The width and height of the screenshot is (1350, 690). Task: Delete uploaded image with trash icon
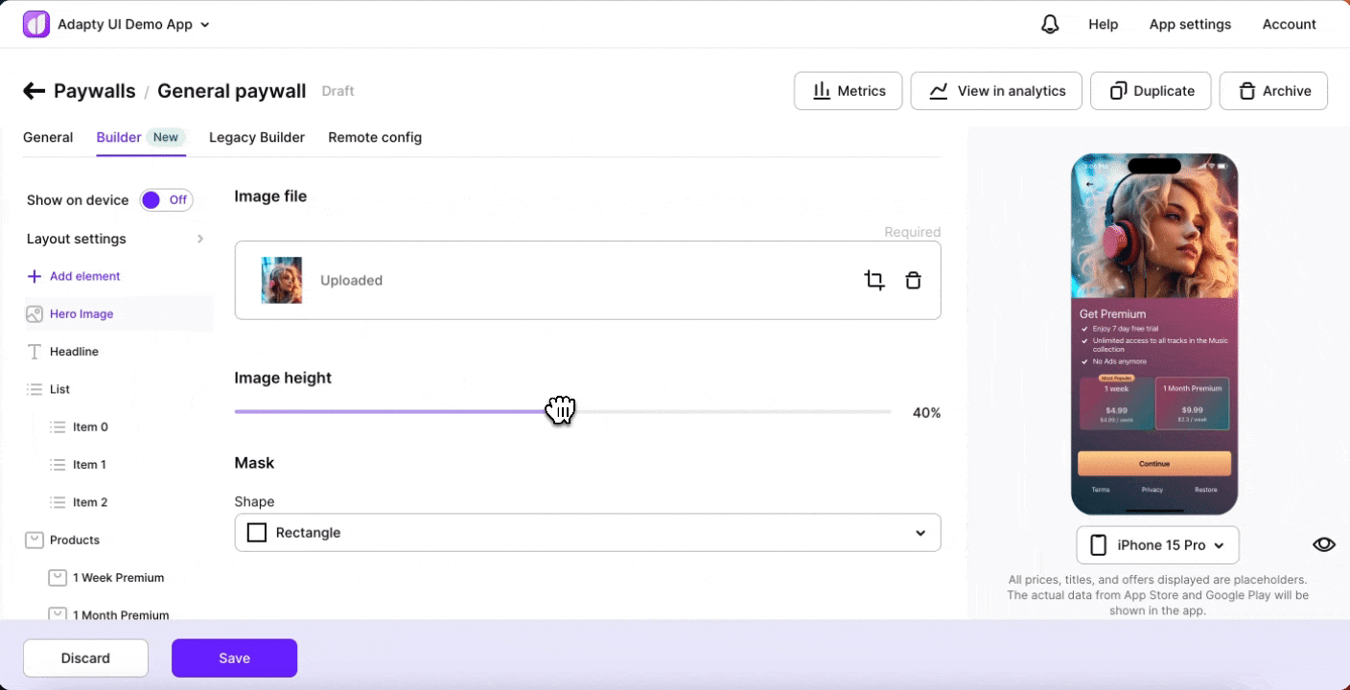pos(913,280)
